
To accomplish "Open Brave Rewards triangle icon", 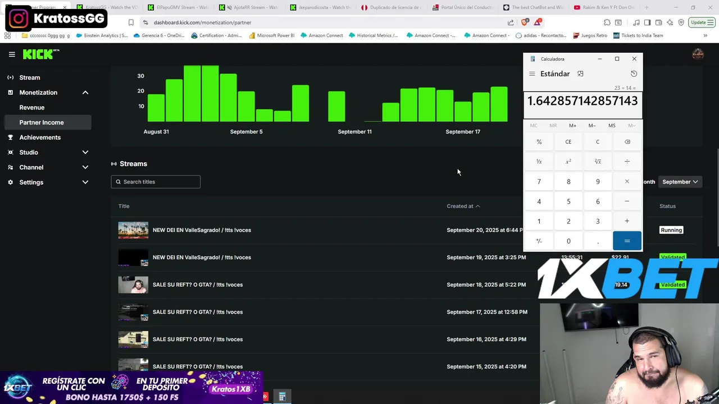I will point(538,22).
